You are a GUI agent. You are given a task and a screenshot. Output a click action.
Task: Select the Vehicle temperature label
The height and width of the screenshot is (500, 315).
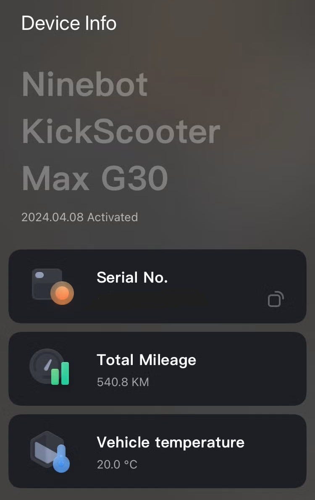(171, 442)
